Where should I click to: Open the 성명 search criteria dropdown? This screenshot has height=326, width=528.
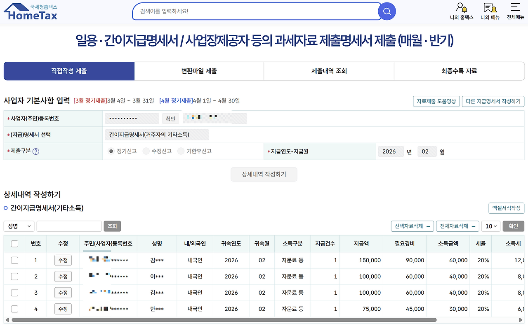[19, 226]
